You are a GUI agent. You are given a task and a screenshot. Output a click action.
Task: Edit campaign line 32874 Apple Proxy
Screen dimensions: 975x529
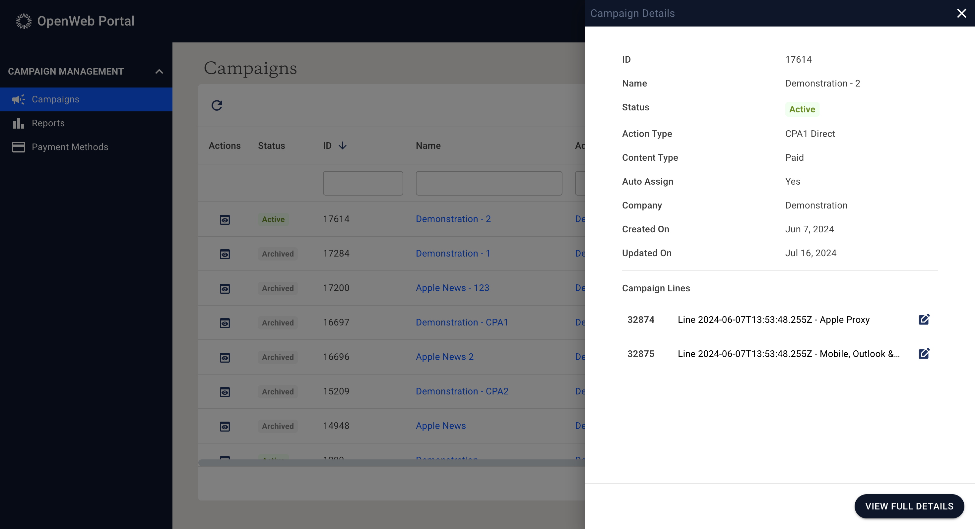924,320
